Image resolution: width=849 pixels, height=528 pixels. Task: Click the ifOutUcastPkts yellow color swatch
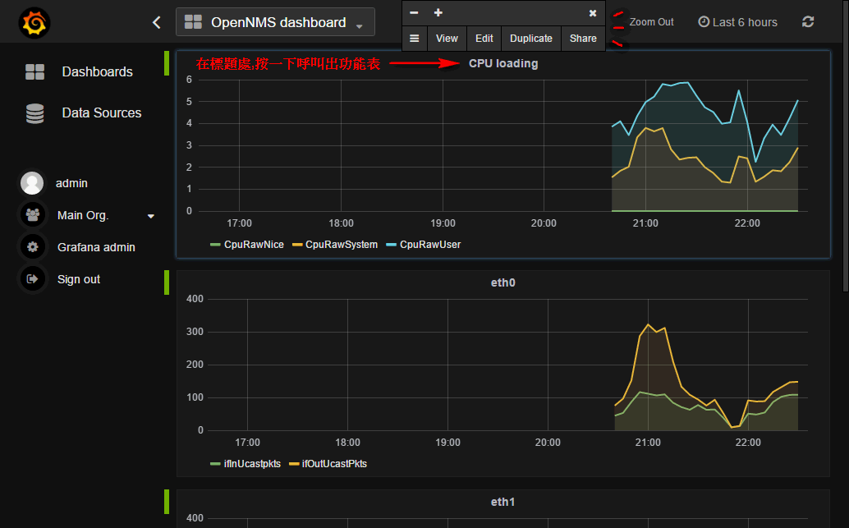coord(294,464)
